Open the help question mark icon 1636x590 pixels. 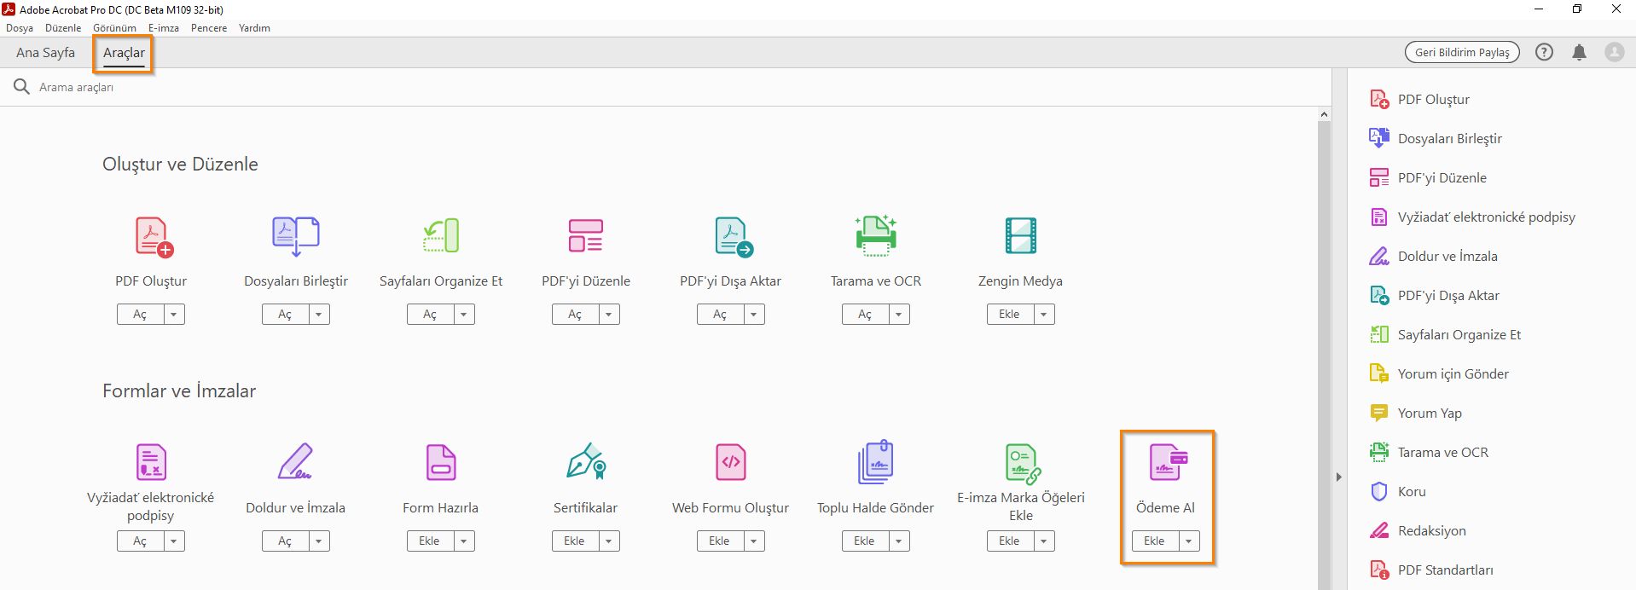pos(1544,52)
